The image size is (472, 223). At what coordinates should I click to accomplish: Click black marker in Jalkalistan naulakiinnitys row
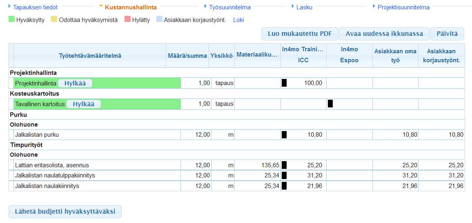pos(284,186)
